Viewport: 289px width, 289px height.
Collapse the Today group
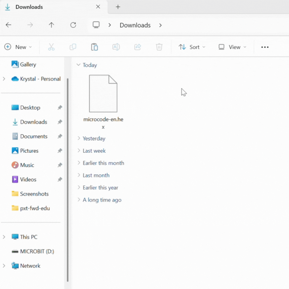click(x=78, y=65)
